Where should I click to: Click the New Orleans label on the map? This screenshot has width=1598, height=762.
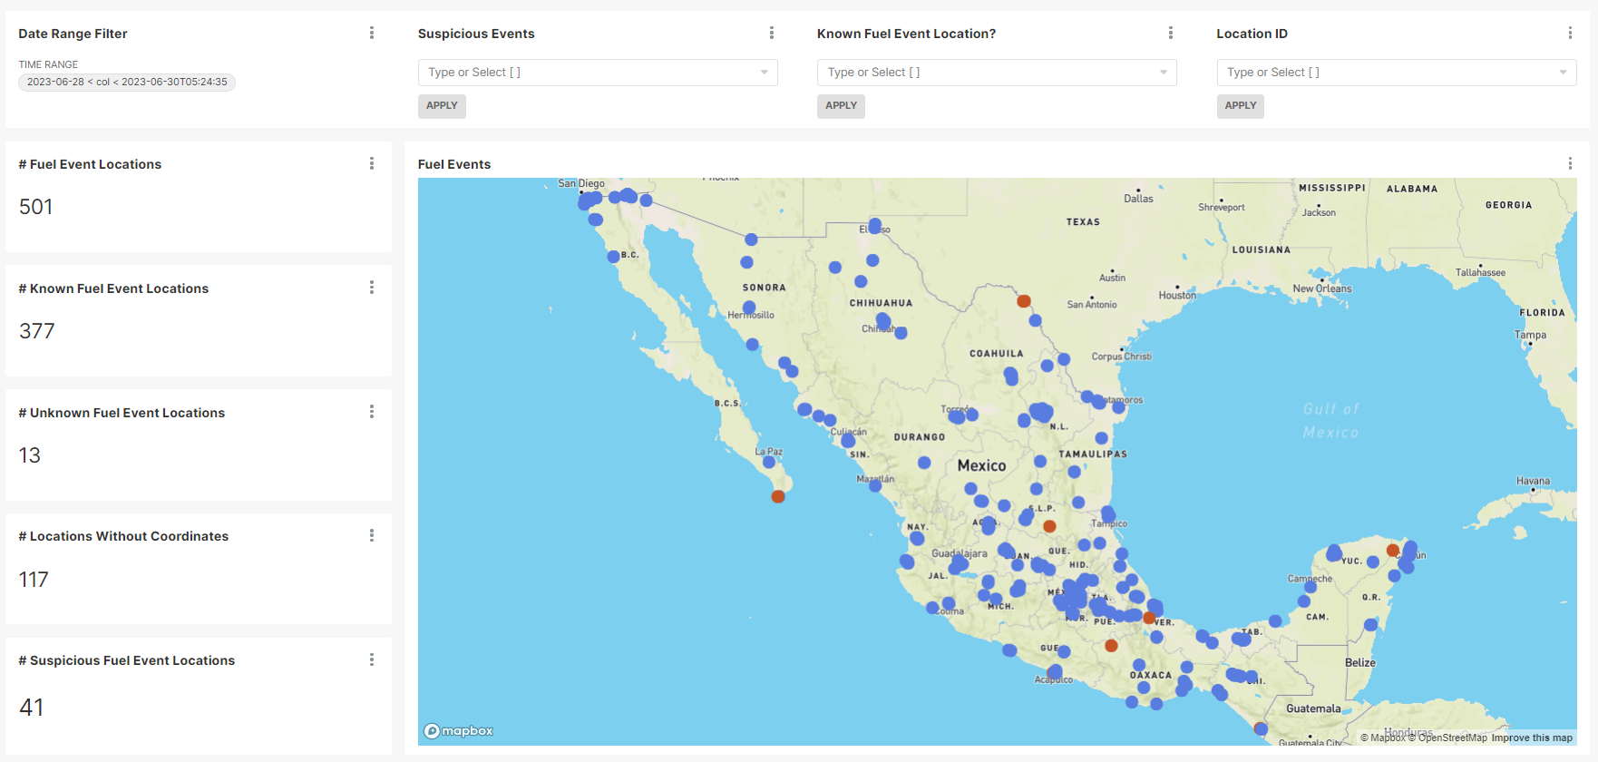click(x=1322, y=288)
